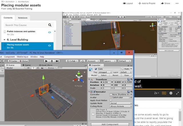183x126 pixels.
Task: Click the cloud services icon
Action: click(x=83, y=61)
